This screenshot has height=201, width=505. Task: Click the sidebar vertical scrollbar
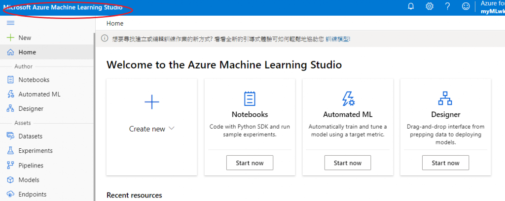coord(95,113)
